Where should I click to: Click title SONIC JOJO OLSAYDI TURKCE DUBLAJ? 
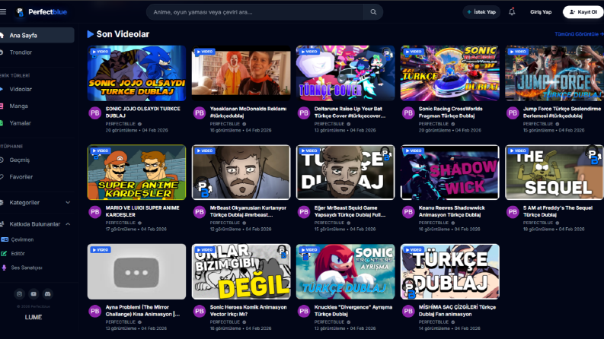[143, 112]
